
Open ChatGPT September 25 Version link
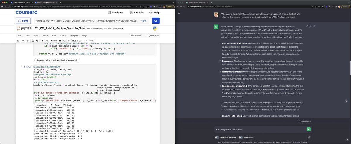coord(297,142)
